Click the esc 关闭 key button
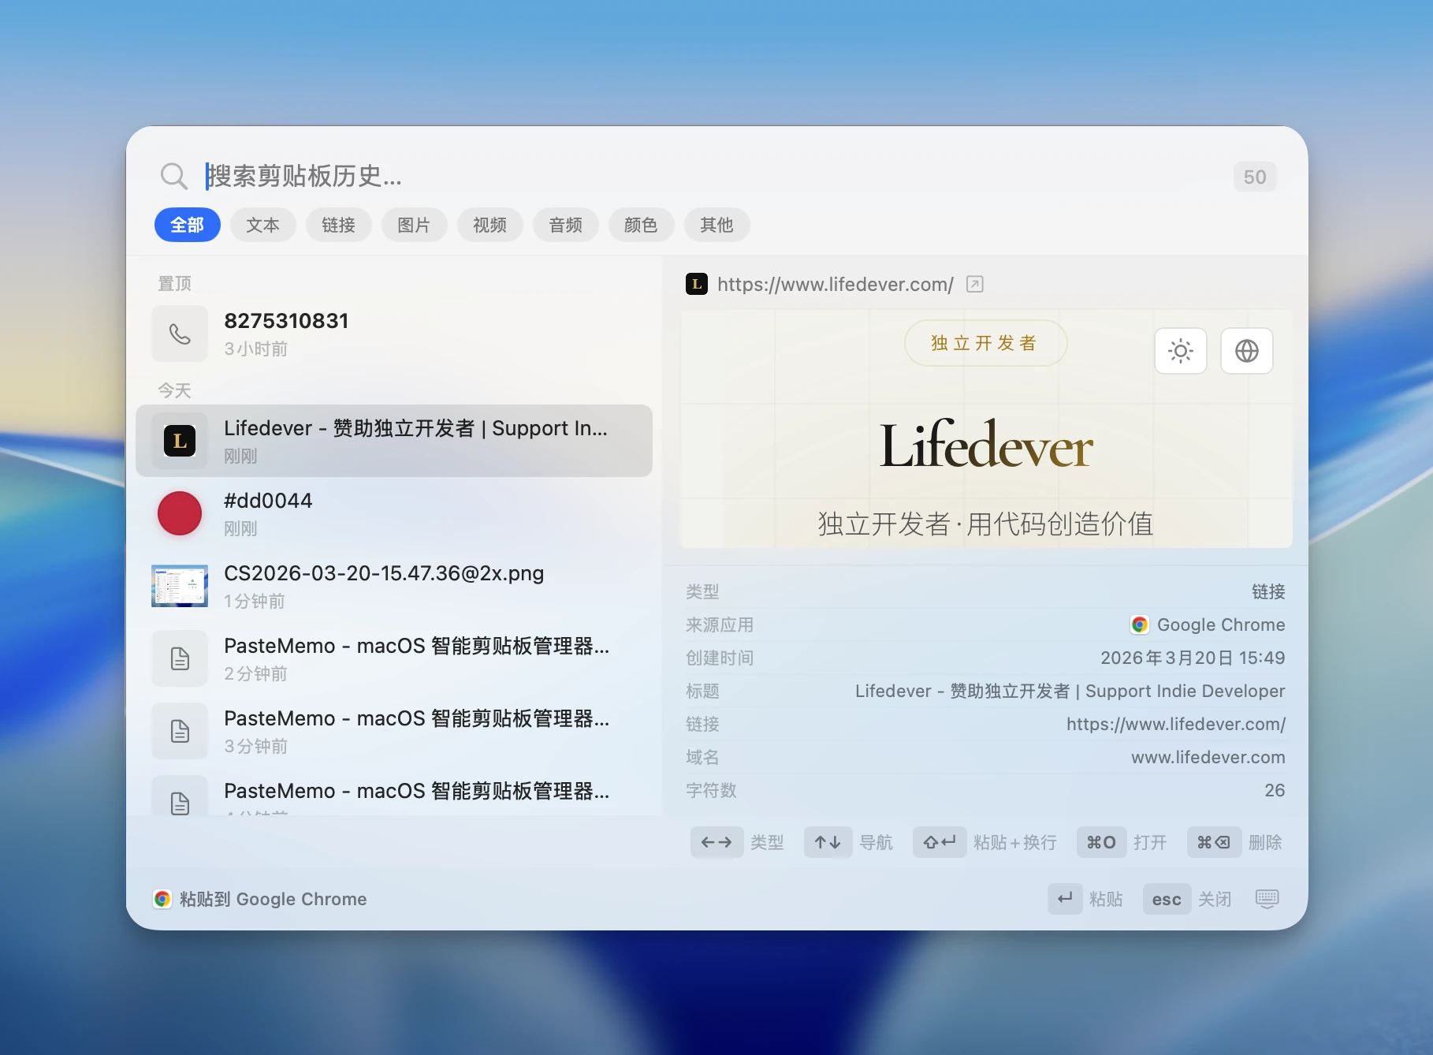Screen dimensions: 1433x1055 [1167, 899]
